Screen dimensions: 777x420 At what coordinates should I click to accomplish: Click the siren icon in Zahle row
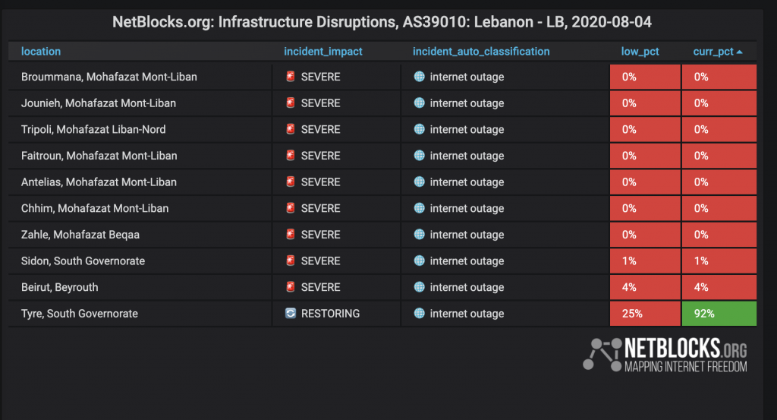(x=291, y=234)
